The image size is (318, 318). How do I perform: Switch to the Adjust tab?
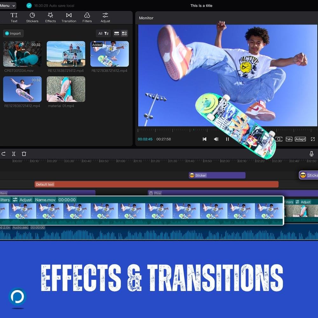click(105, 17)
